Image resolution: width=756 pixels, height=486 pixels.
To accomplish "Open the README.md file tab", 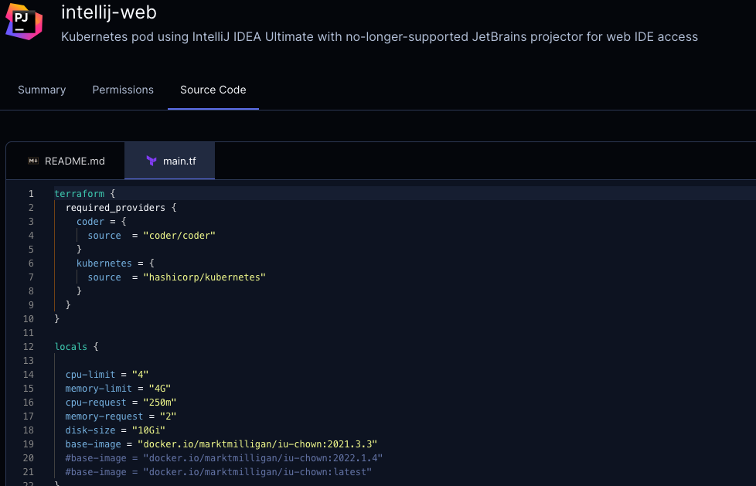I will tap(66, 161).
